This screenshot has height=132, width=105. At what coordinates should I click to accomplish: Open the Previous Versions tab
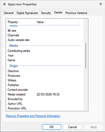pyautogui.click(x=76, y=13)
